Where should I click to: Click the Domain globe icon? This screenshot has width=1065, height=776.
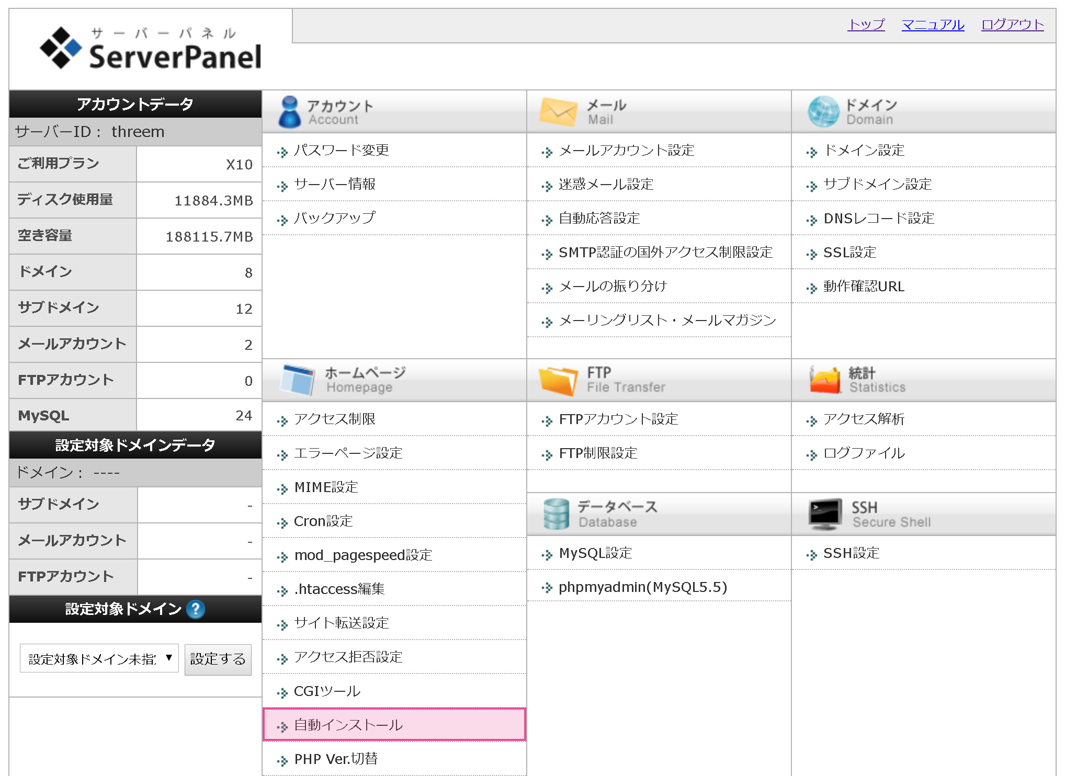tap(823, 112)
